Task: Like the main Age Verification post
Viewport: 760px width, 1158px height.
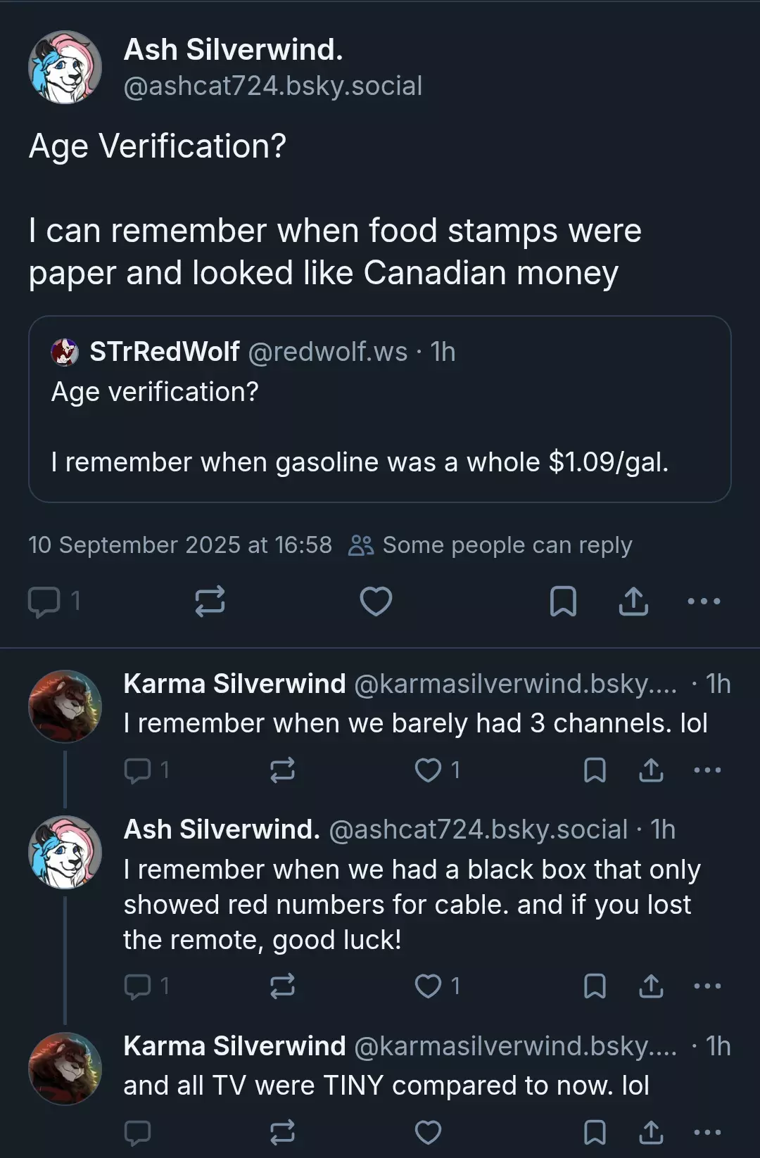Action: click(376, 602)
